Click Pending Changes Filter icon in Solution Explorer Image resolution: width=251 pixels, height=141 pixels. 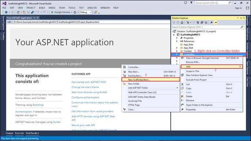[188, 23]
